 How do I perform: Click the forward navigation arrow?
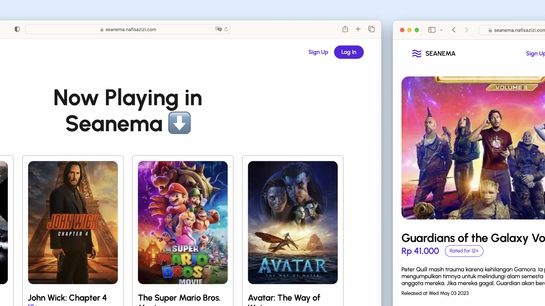(x=466, y=30)
